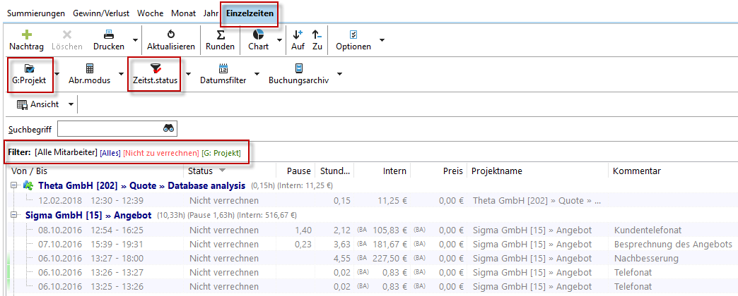
Task: Expand the G:Projekt dropdown arrow
Action: point(57,73)
